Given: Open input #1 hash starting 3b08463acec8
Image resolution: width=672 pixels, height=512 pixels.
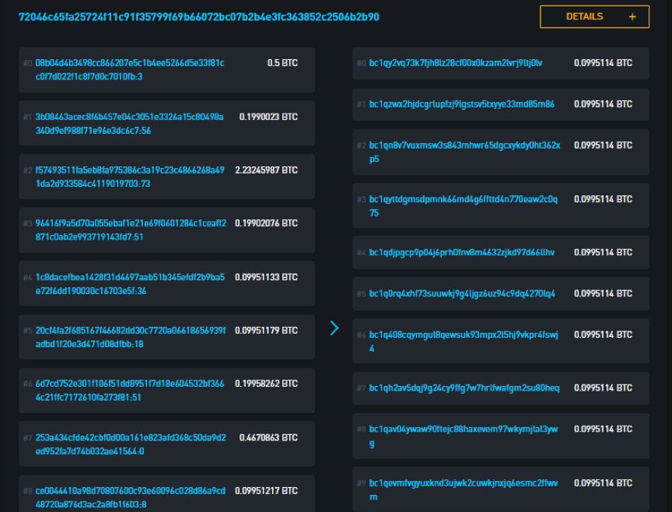Looking at the screenshot, I should pyautogui.click(x=129, y=124).
